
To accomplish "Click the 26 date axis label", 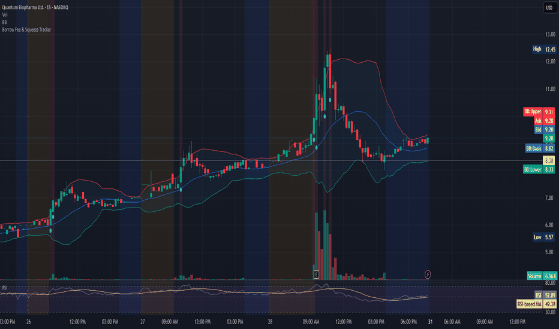I will pyautogui.click(x=29, y=322).
